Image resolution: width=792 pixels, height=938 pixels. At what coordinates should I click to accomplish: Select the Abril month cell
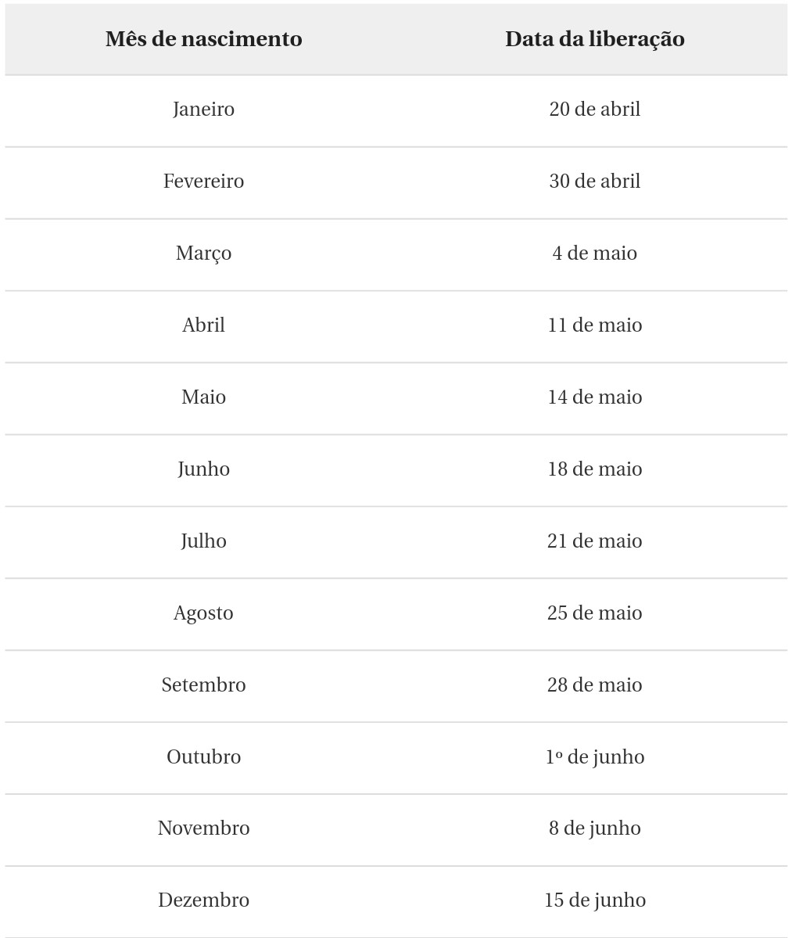[x=204, y=325]
